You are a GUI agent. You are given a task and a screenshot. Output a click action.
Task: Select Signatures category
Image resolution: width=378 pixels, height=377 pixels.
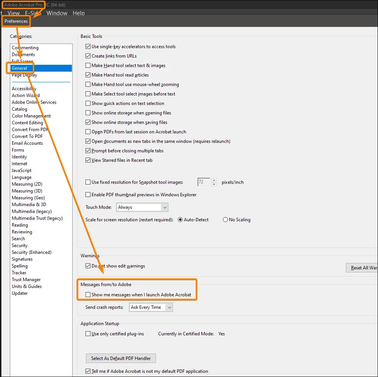coord(22,259)
